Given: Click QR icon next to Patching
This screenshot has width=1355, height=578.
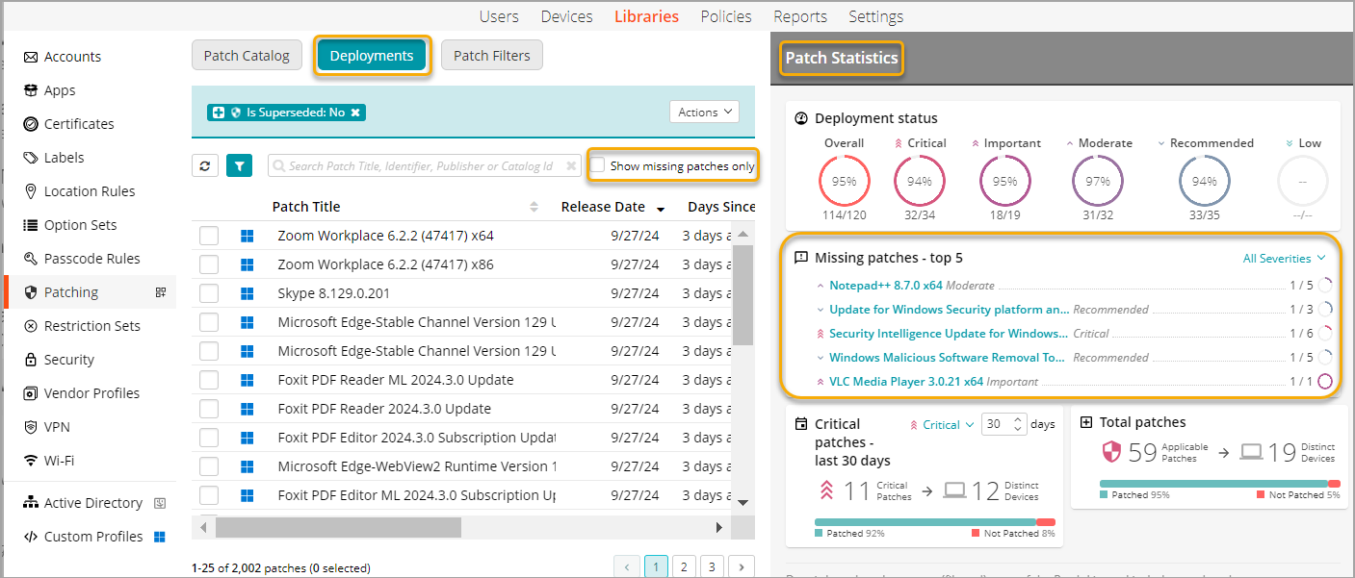Looking at the screenshot, I should pos(161,292).
